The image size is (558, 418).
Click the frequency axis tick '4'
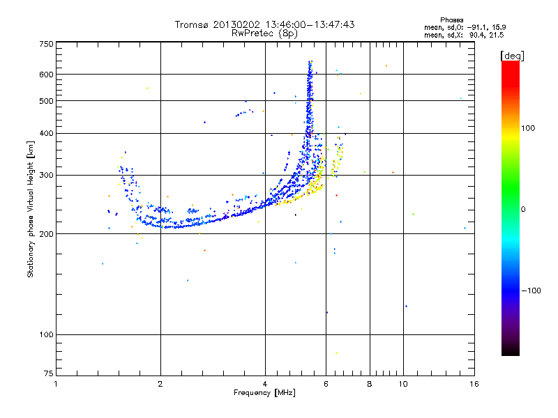coord(265,384)
